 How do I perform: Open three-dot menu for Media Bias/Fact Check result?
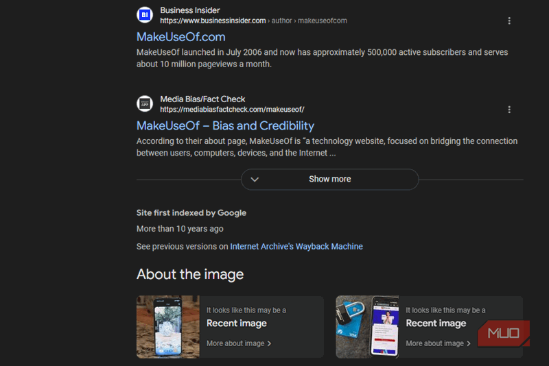click(509, 110)
